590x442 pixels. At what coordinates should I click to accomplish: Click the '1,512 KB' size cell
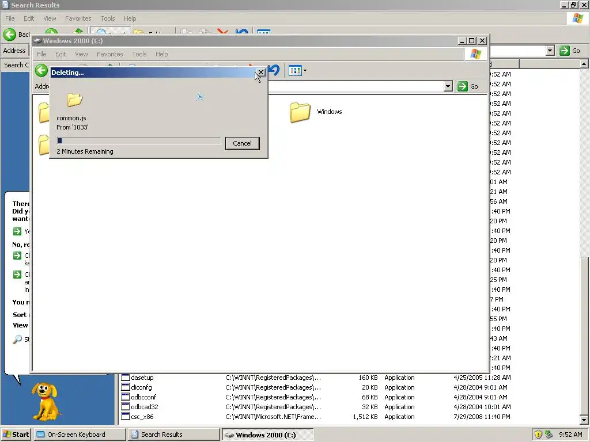[x=365, y=417]
